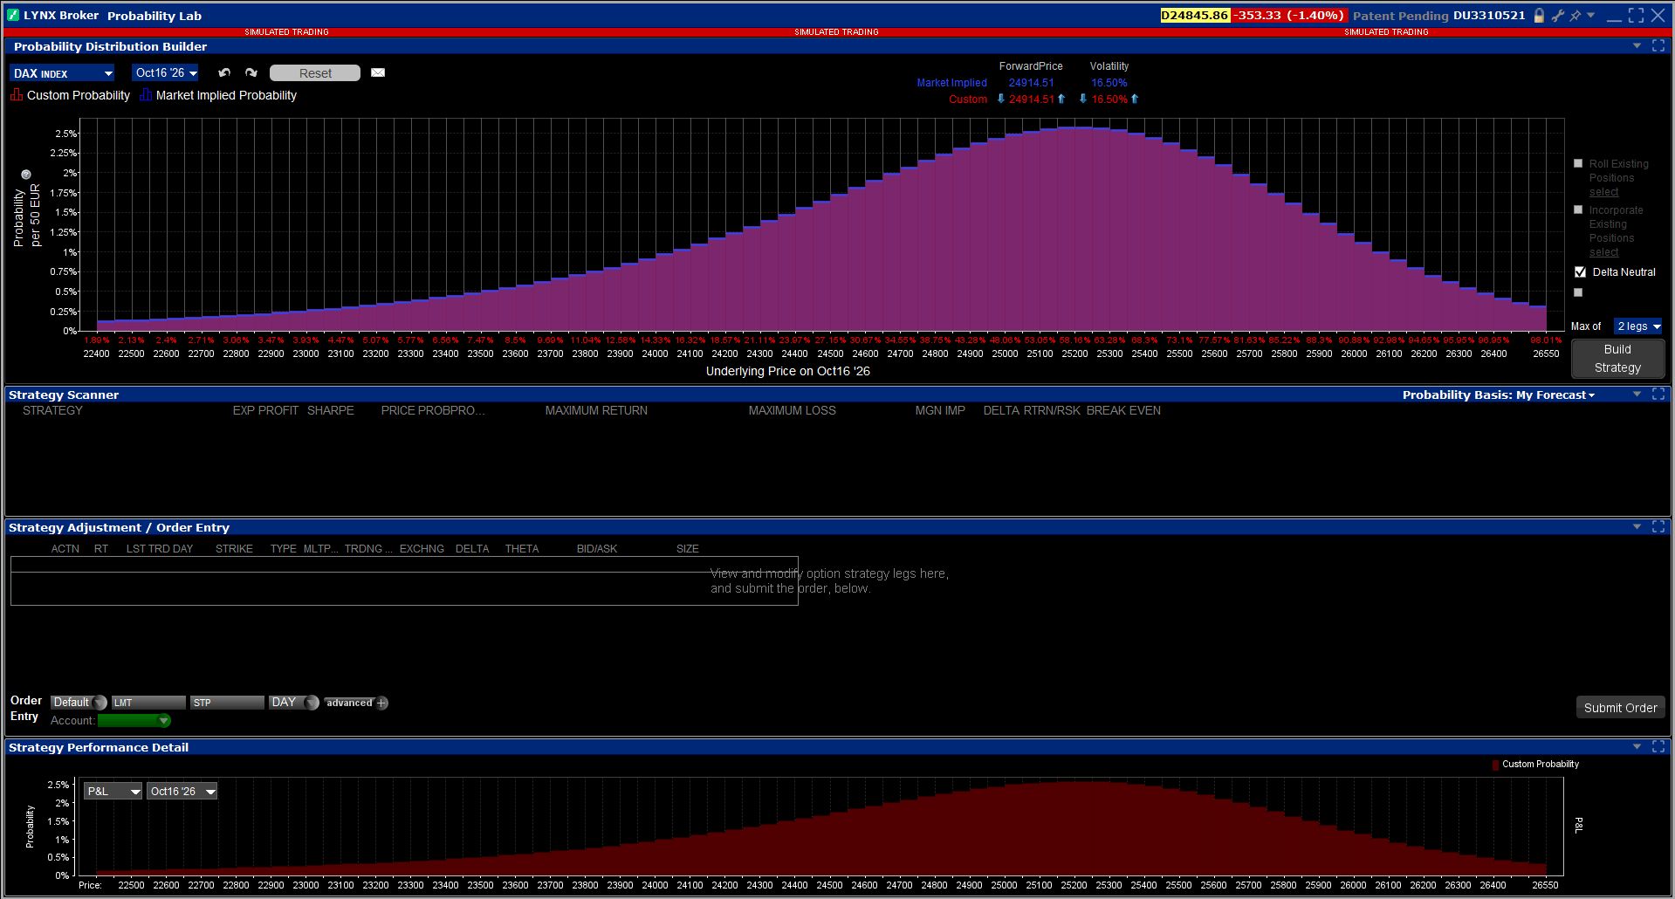Collapse the Strategy Scanner panel arrow
Viewport: 1675px width, 899px height.
tap(1637, 395)
